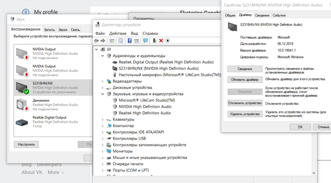The height and width of the screenshot is (183, 331).
Task: Click the Отключить устройство button
Action: (x=245, y=103)
